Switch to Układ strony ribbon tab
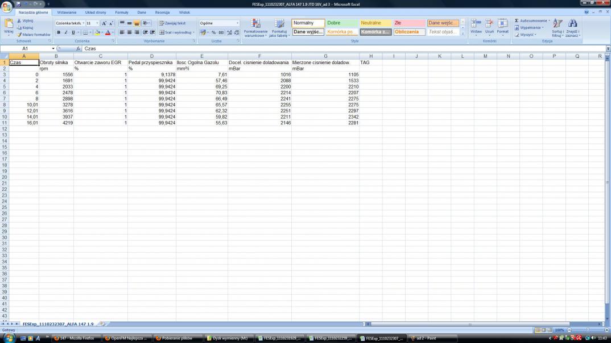The height and width of the screenshot is (343, 611). tap(96, 12)
